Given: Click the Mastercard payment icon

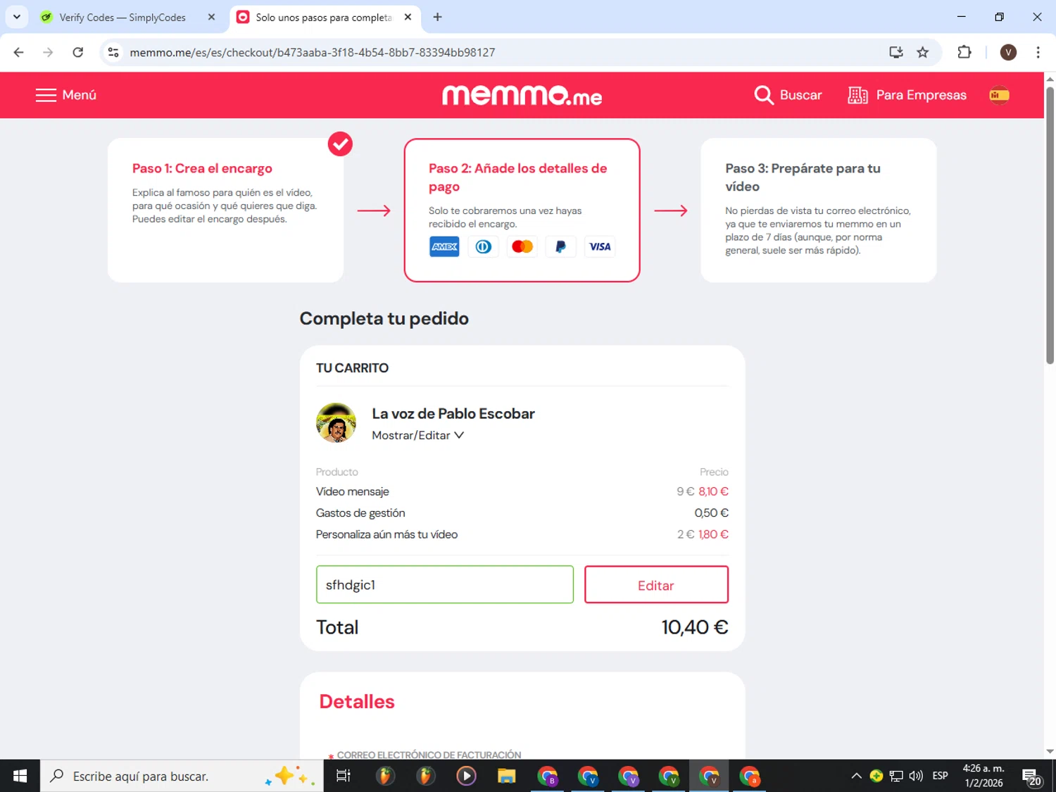Looking at the screenshot, I should 522,246.
